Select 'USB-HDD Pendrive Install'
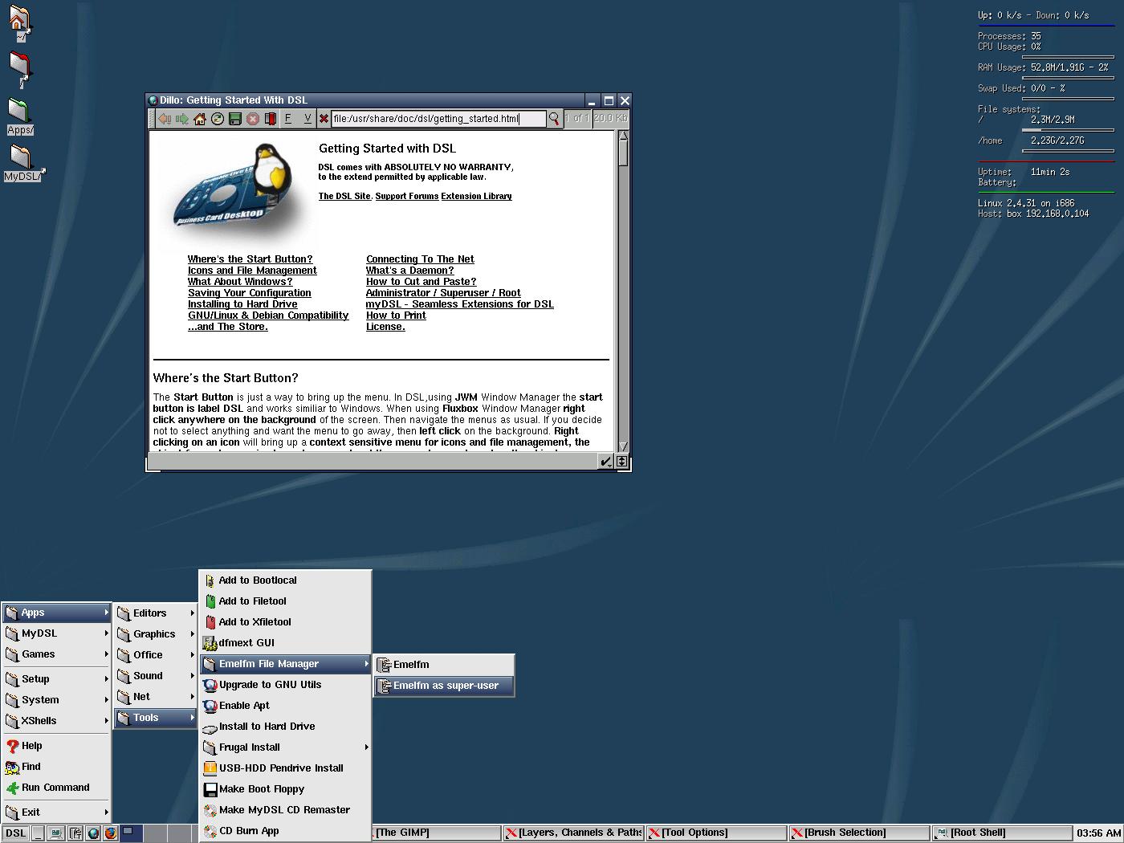 [x=285, y=768]
